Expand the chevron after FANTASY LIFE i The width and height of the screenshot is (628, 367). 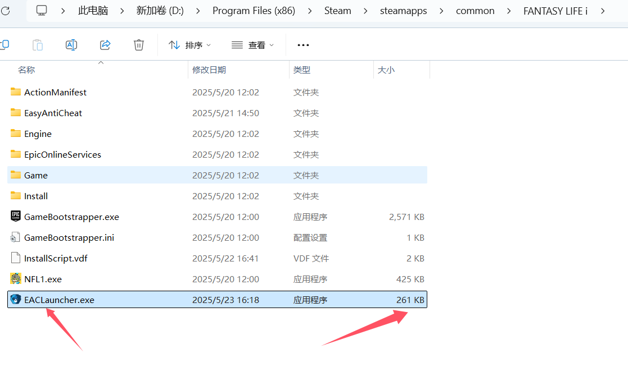[603, 11]
